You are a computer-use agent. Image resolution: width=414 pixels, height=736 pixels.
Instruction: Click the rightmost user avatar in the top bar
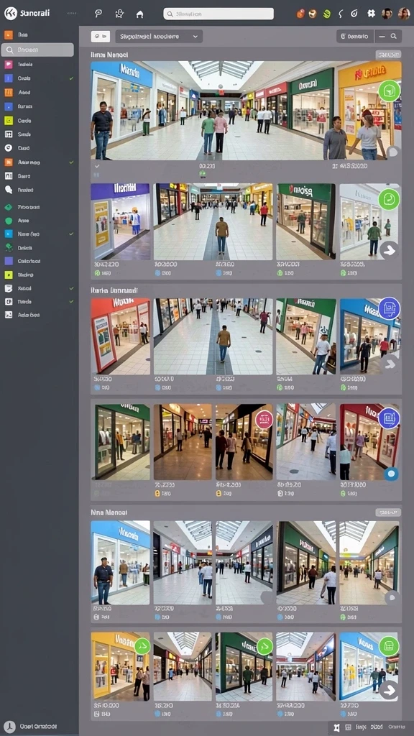404,14
